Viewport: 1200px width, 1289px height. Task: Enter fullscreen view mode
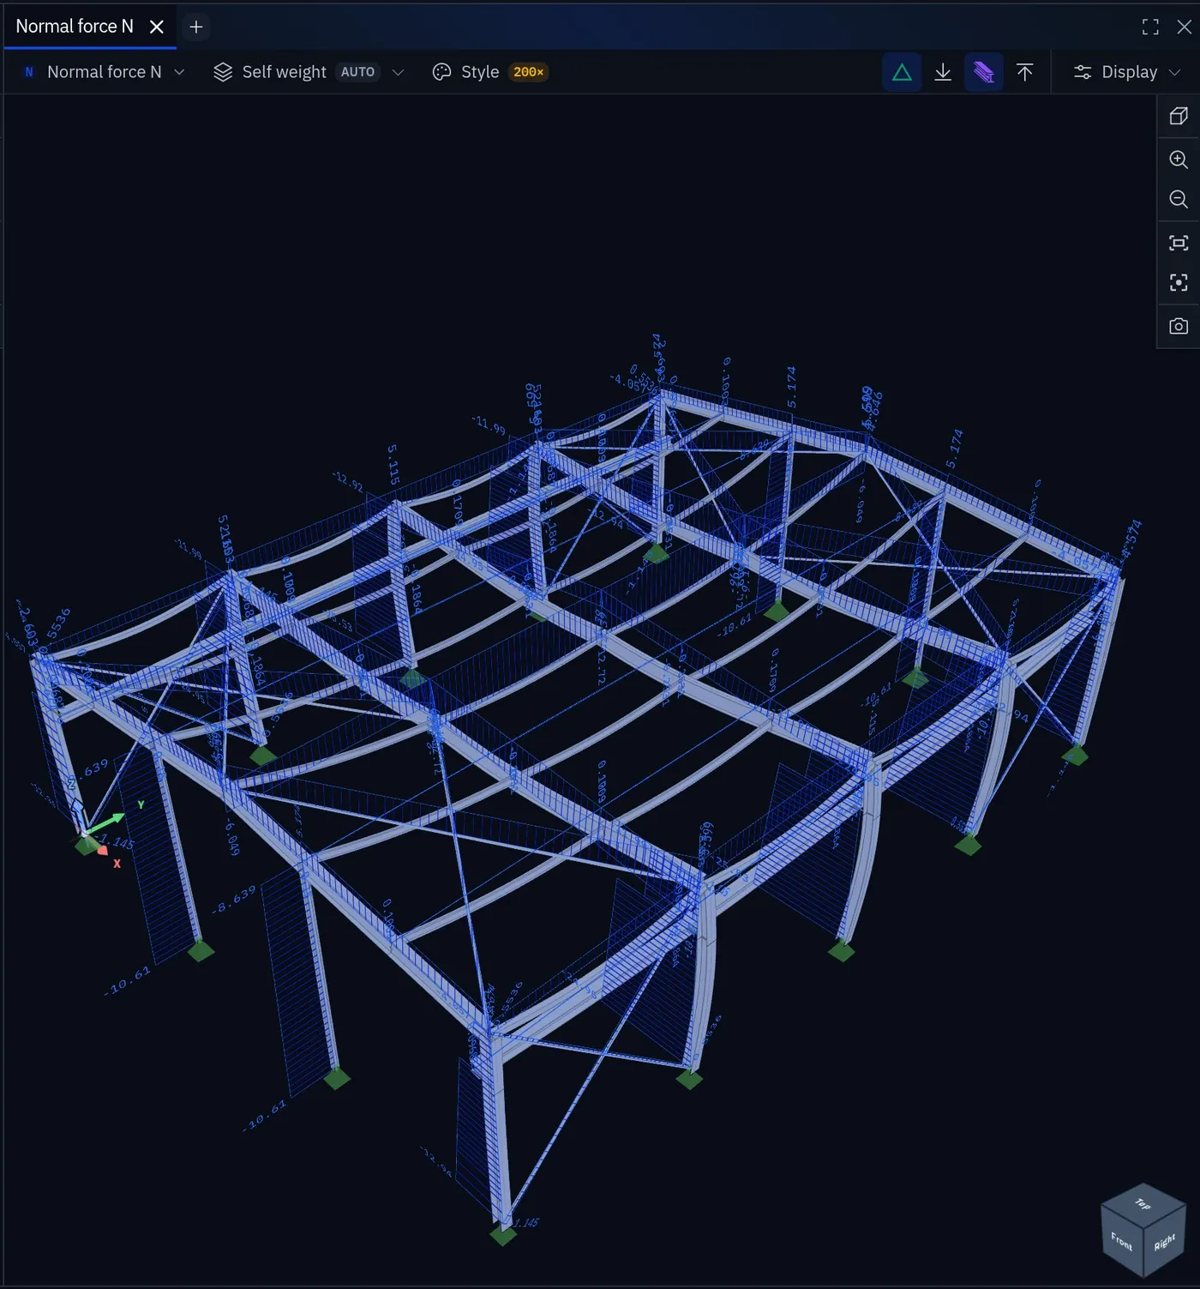[x=1150, y=27]
